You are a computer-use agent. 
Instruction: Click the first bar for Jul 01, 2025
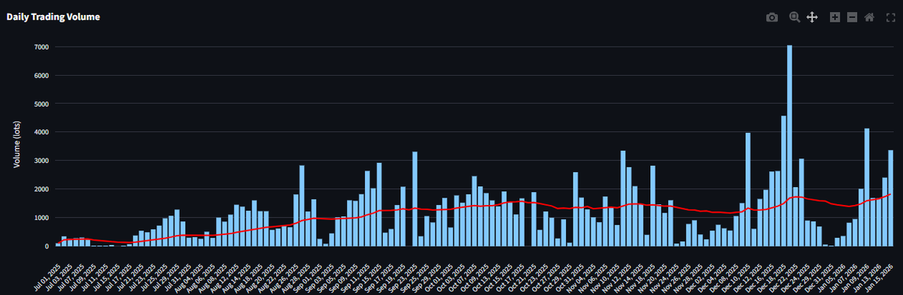[x=58, y=244]
